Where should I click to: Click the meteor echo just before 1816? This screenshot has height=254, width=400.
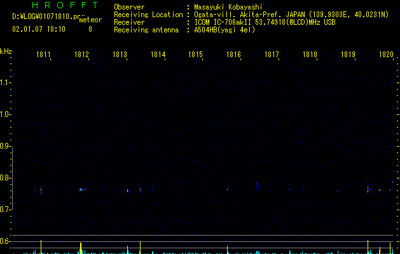coord(227,189)
